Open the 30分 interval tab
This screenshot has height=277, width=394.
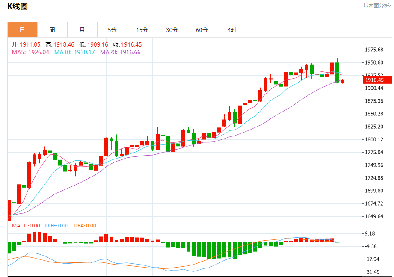172,30
